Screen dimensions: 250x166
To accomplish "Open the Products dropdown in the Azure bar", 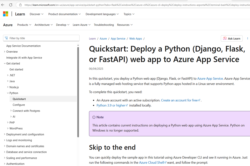I will point(24,25).
